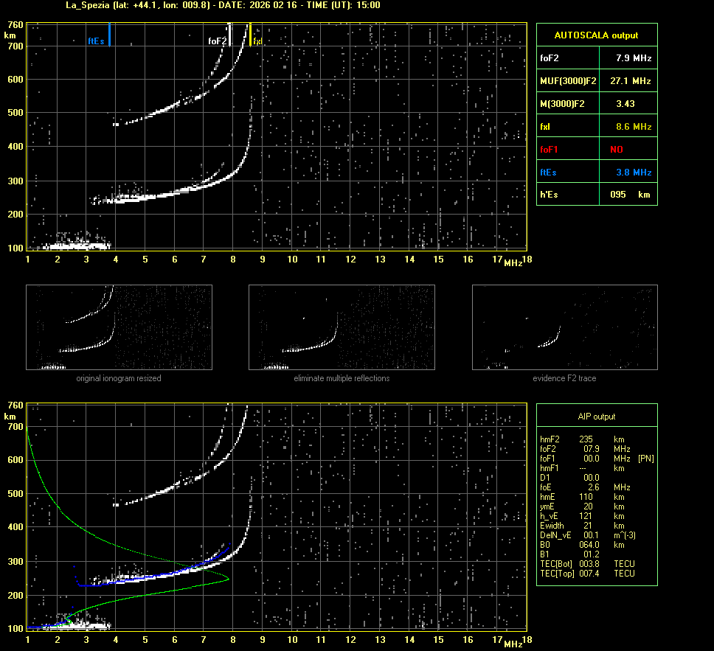Click the blue ftEs marker in top ionogram
Viewport: 714px width, 651px height.
[x=109, y=35]
